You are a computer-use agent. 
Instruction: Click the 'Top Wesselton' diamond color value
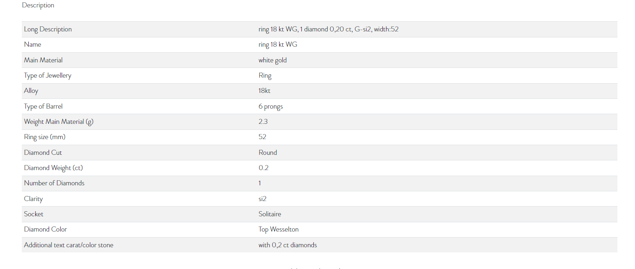coord(279,229)
